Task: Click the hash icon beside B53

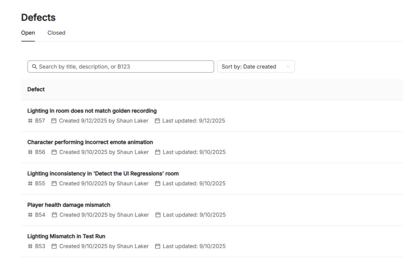Action: coord(30,246)
